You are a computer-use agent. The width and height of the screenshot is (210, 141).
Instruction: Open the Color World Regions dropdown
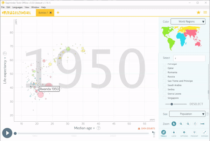188,21
